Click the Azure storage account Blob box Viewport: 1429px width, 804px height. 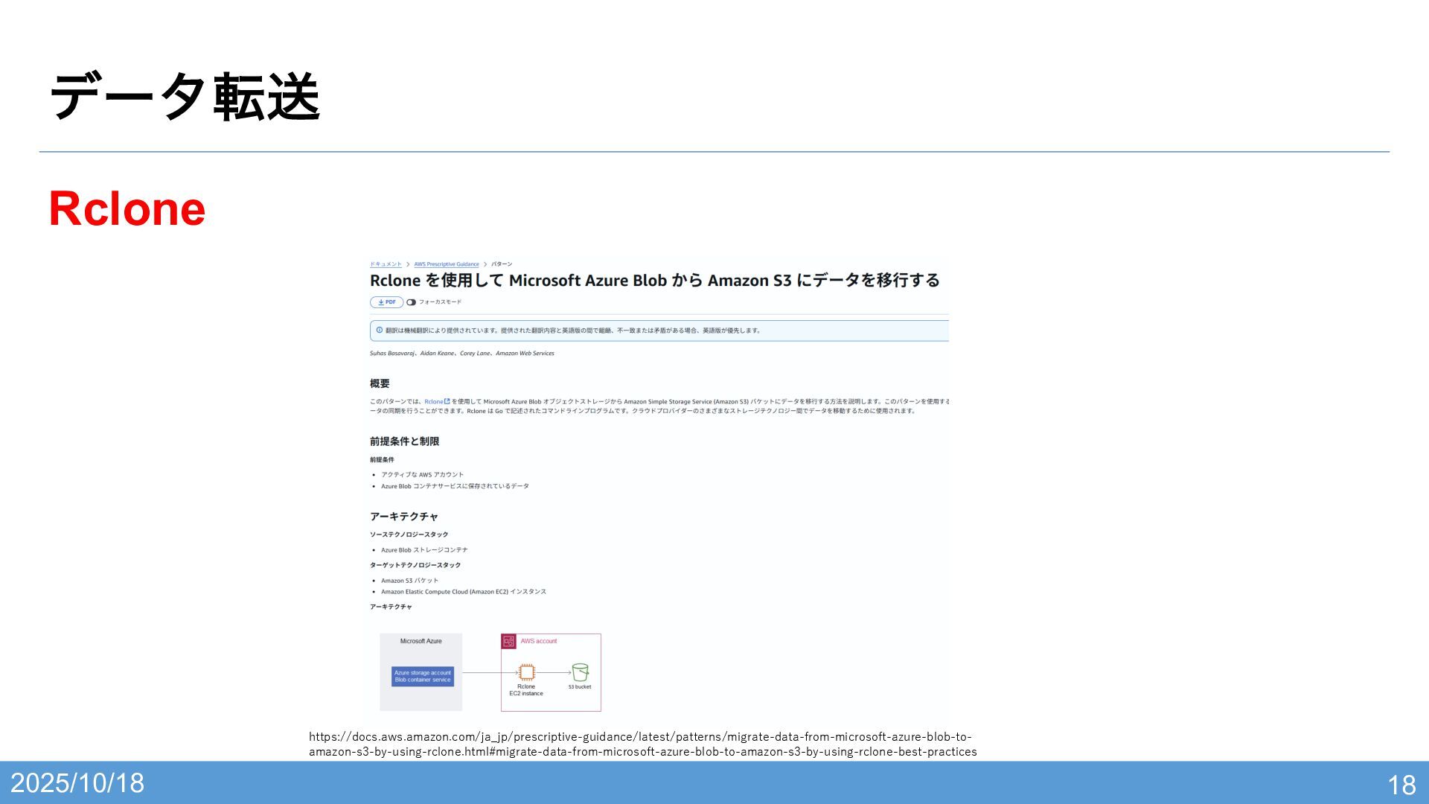423,676
